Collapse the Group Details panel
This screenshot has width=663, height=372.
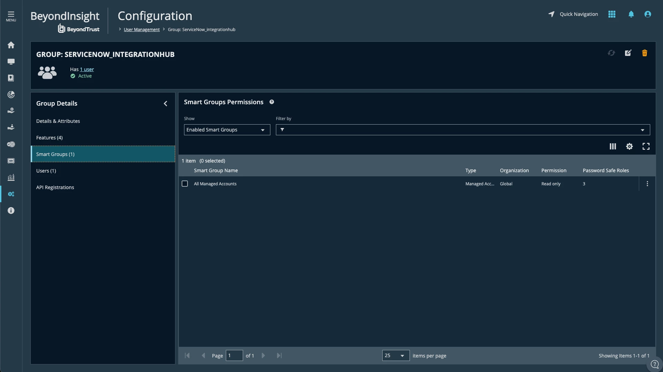click(165, 104)
